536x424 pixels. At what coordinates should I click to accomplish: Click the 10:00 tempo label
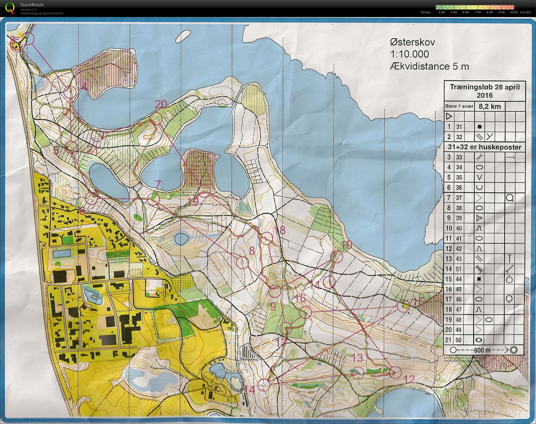[514, 12]
